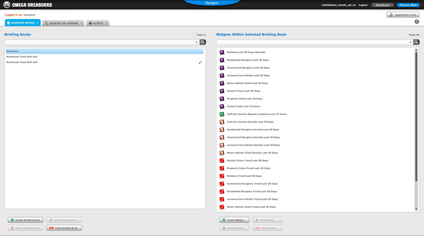This screenshot has height=236, width=424.
Task: Click into the Widgets search input field
Action: tap(312, 42)
